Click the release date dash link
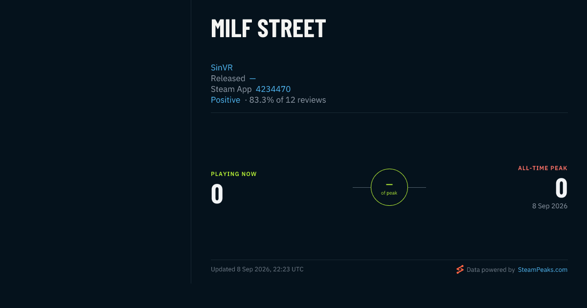The image size is (587, 308). [252, 78]
